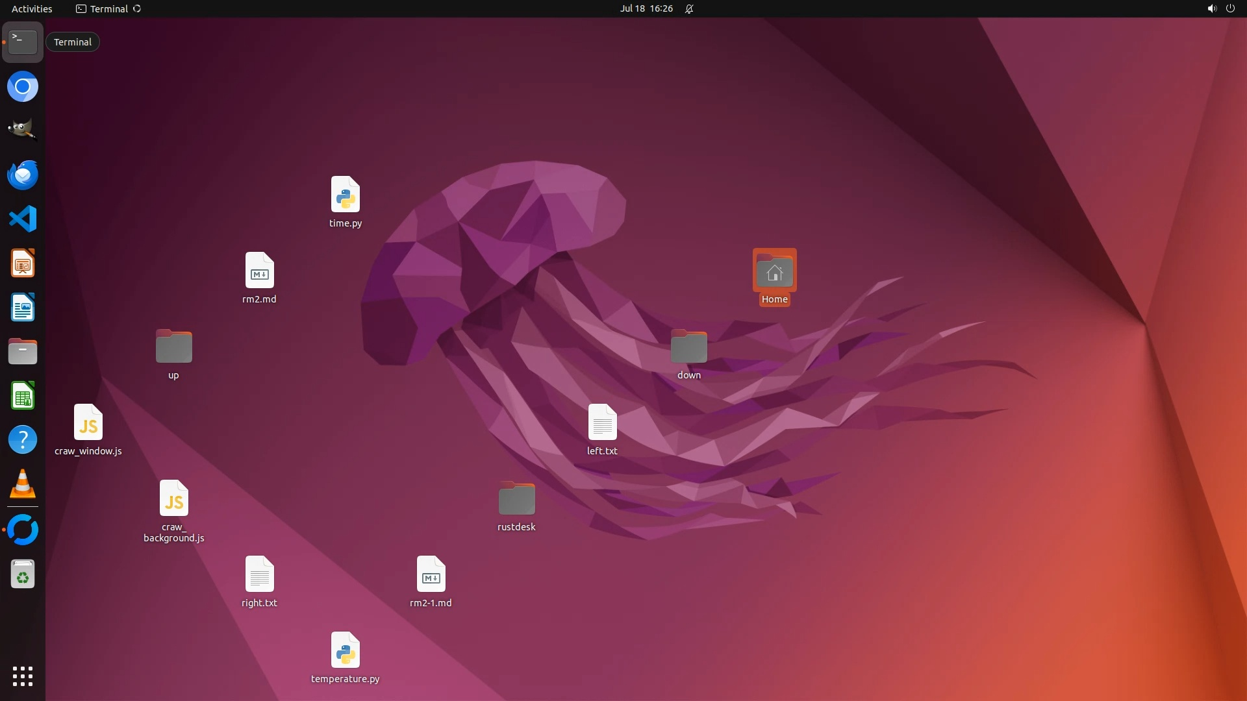
Task: Open LibreOffice Writer from the dock
Action: (x=23, y=308)
